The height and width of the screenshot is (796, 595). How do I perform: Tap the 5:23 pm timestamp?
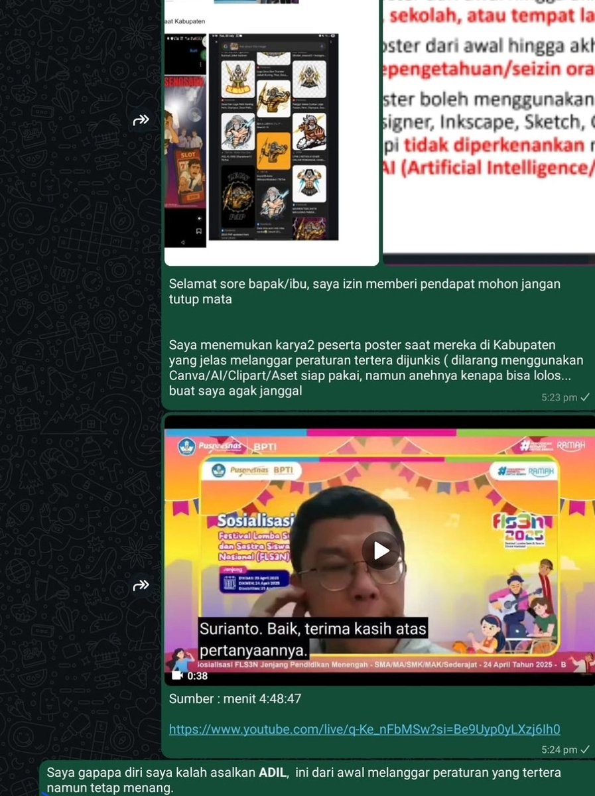click(x=559, y=397)
